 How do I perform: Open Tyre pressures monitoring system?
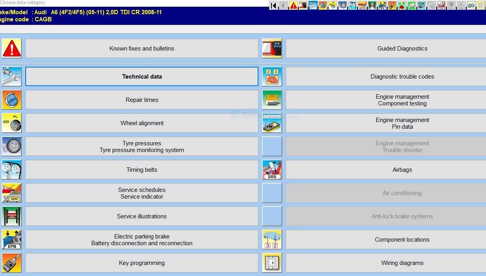pos(142,146)
